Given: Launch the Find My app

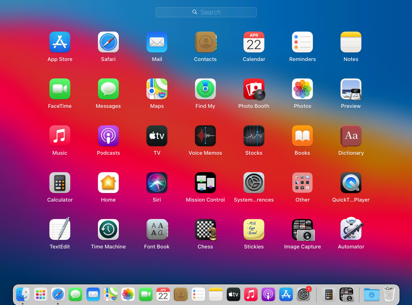Looking at the screenshot, I should click(205, 89).
